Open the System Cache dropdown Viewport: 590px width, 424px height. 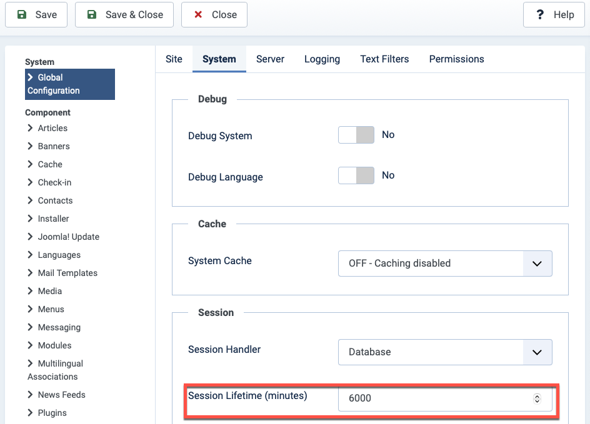[x=445, y=264]
